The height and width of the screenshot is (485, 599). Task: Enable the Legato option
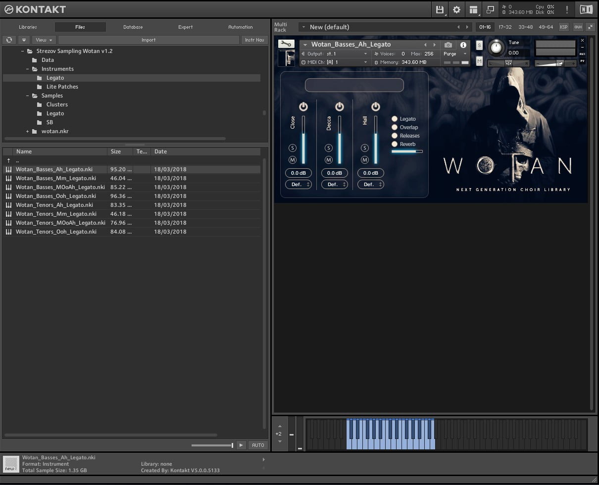point(395,119)
